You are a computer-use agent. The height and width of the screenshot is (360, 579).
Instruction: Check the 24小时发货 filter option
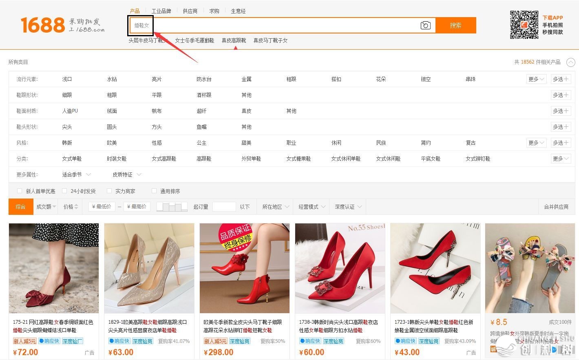click(64, 191)
